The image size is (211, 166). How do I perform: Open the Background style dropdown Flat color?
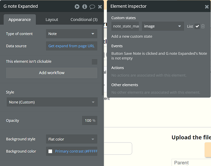point(72,139)
